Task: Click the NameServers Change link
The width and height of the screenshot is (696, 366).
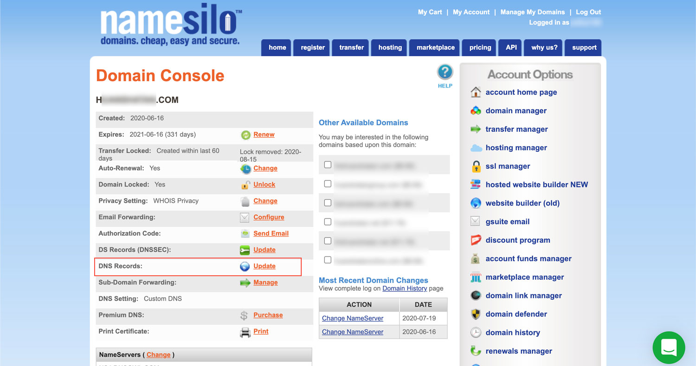Action: click(x=159, y=355)
